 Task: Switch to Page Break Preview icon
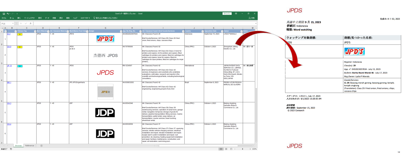231,149
